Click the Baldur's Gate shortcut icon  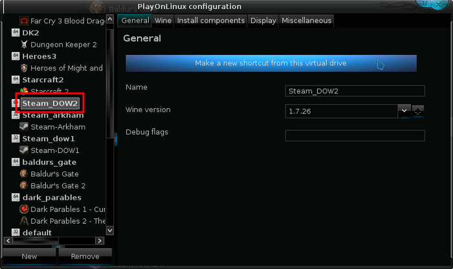24,174
